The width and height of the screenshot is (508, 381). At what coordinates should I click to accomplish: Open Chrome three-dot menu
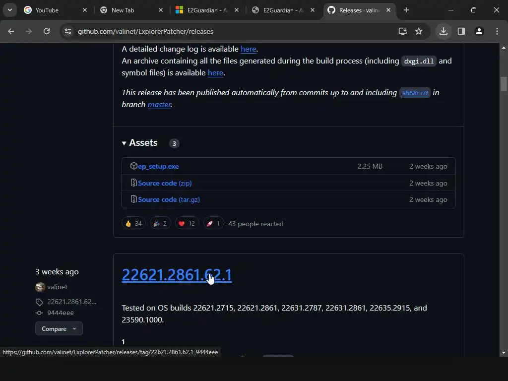497,31
